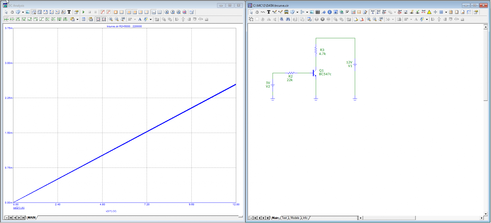Image resolution: width=491 pixels, height=223 pixels.
Task: Click the binoculars Find icon in schematic toolbar
Action: click(x=282, y=19)
